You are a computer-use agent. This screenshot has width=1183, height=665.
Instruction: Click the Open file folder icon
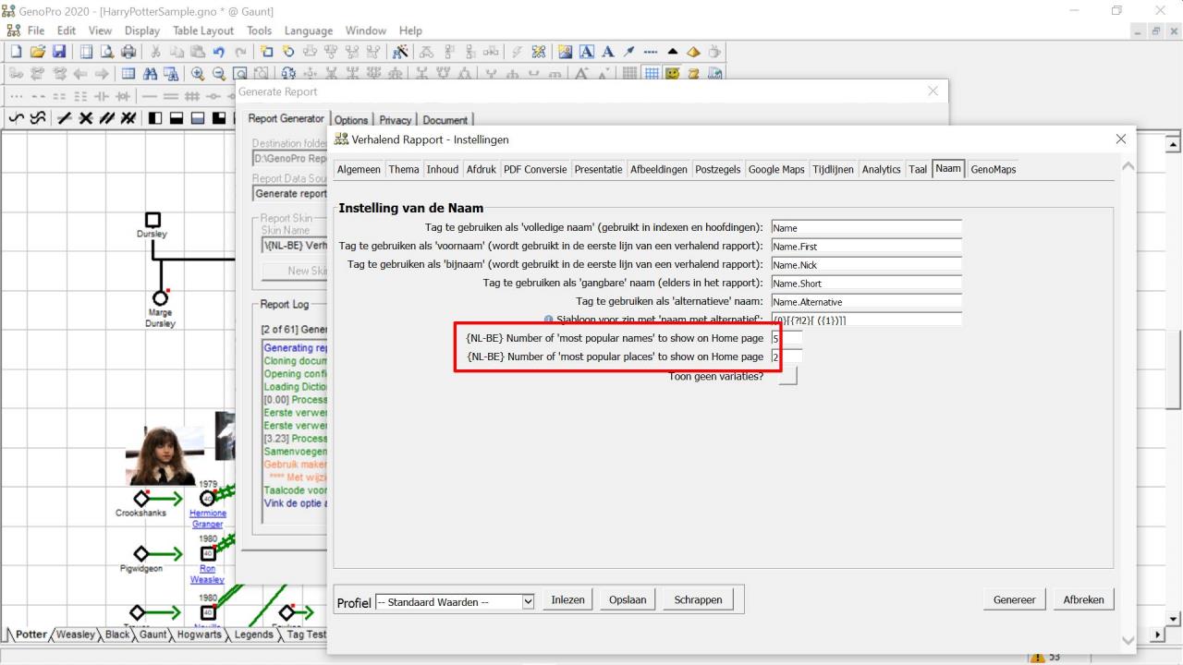[37, 52]
